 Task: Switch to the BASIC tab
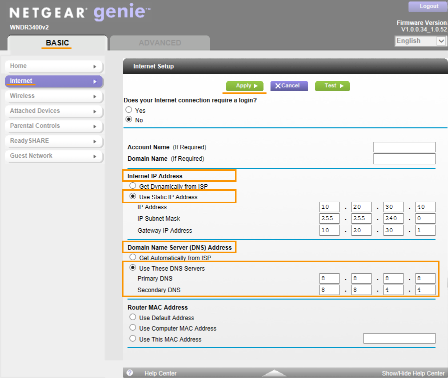click(x=57, y=43)
